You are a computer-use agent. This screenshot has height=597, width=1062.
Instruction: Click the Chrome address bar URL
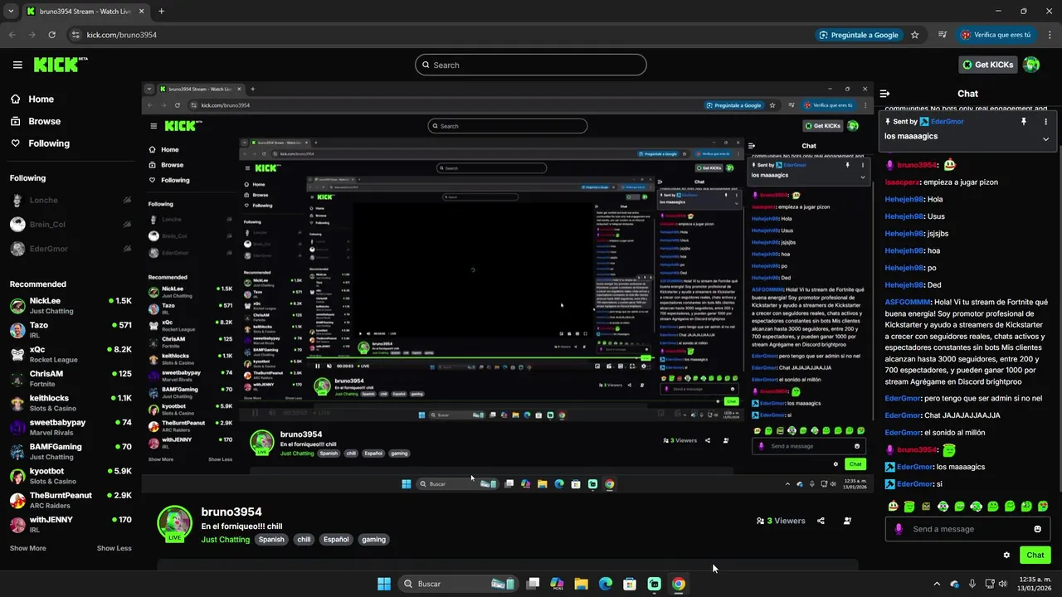point(122,35)
